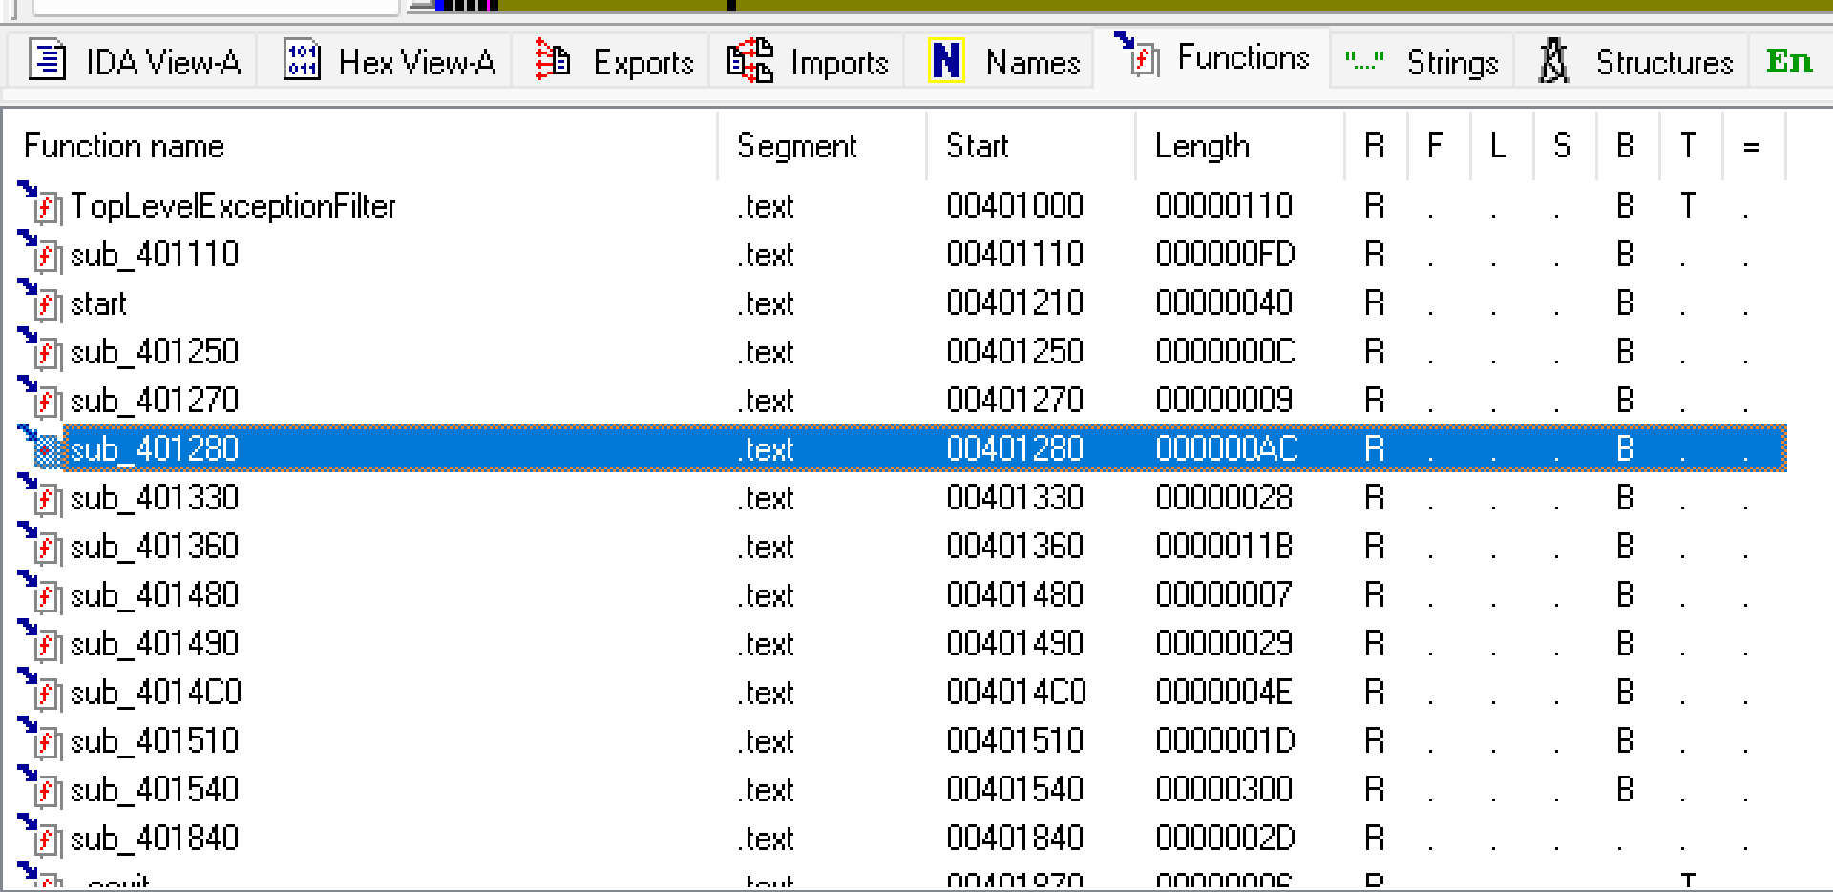This screenshot has height=892, width=1833.
Task: Click function icon beside sub_401250
Action: (x=40, y=349)
